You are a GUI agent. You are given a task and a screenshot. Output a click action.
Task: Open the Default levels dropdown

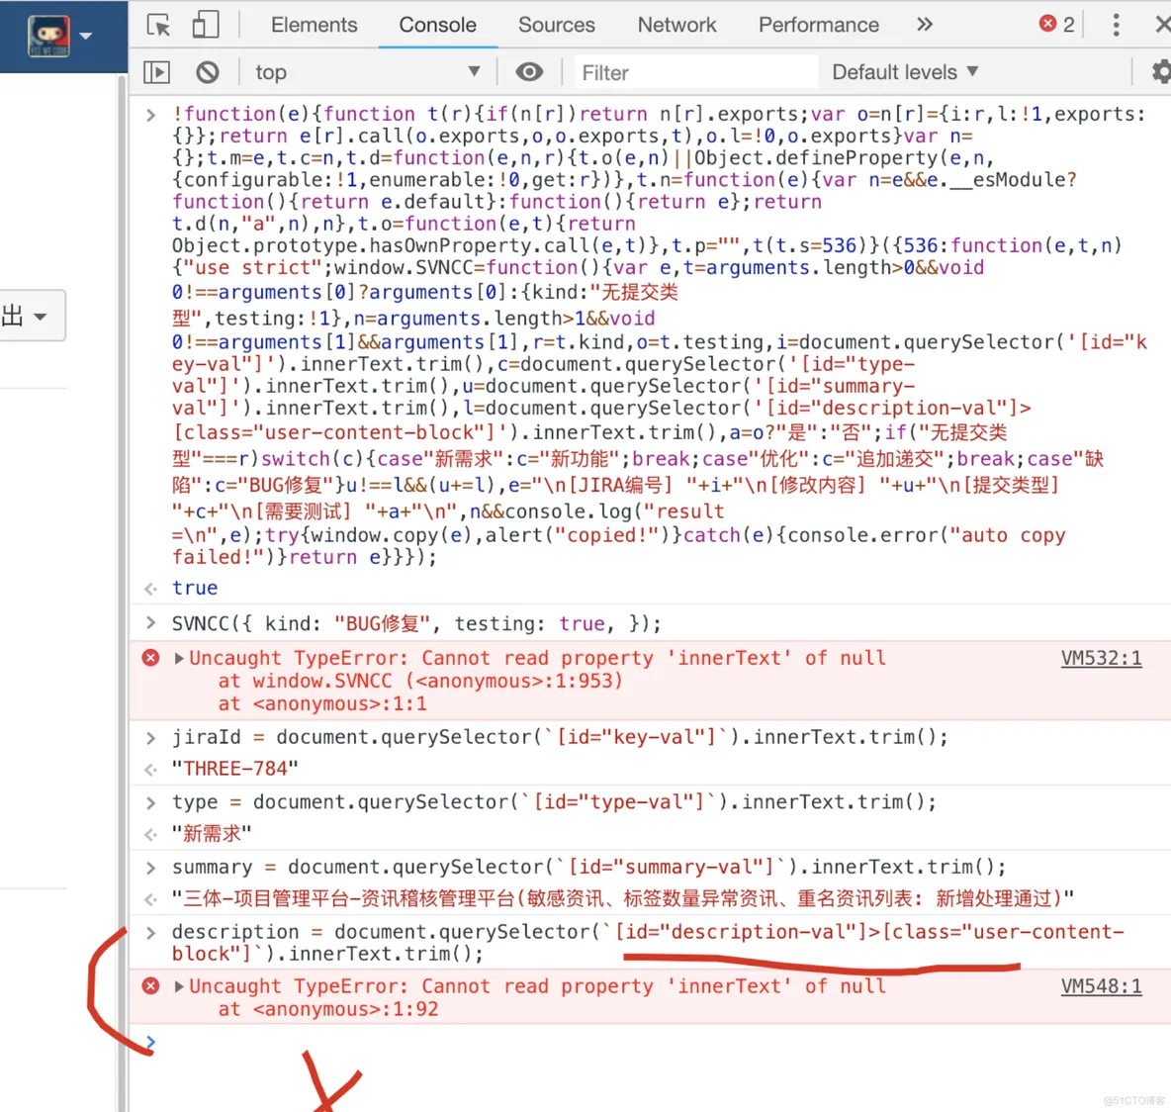(905, 72)
